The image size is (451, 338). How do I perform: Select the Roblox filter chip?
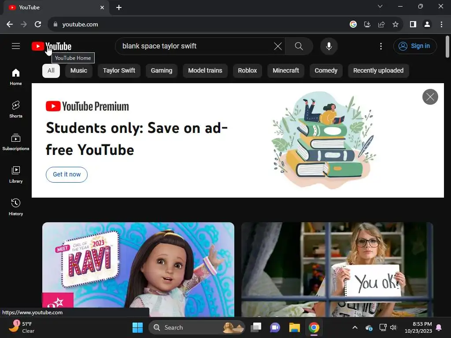click(248, 71)
